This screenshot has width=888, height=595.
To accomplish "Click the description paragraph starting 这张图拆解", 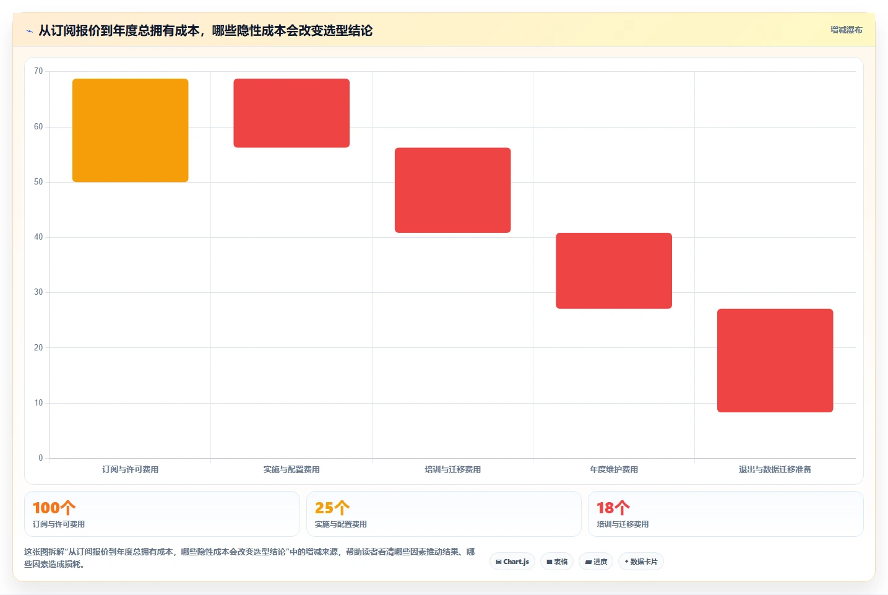I will pos(249,558).
